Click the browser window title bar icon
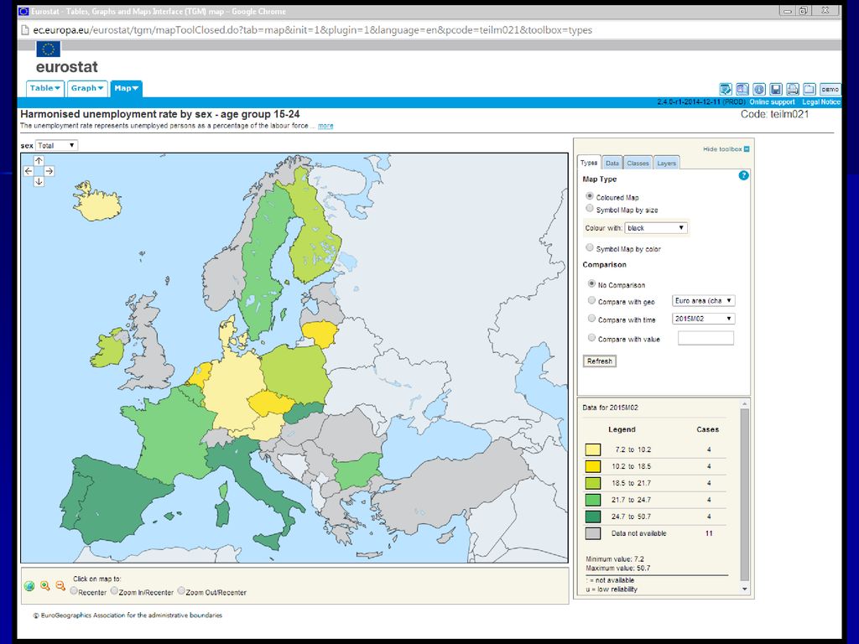Viewport: 859px width, 644px height. pyautogui.click(x=23, y=11)
